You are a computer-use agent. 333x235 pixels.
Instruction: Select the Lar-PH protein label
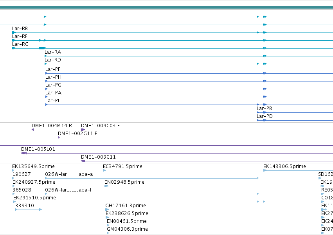53,77
